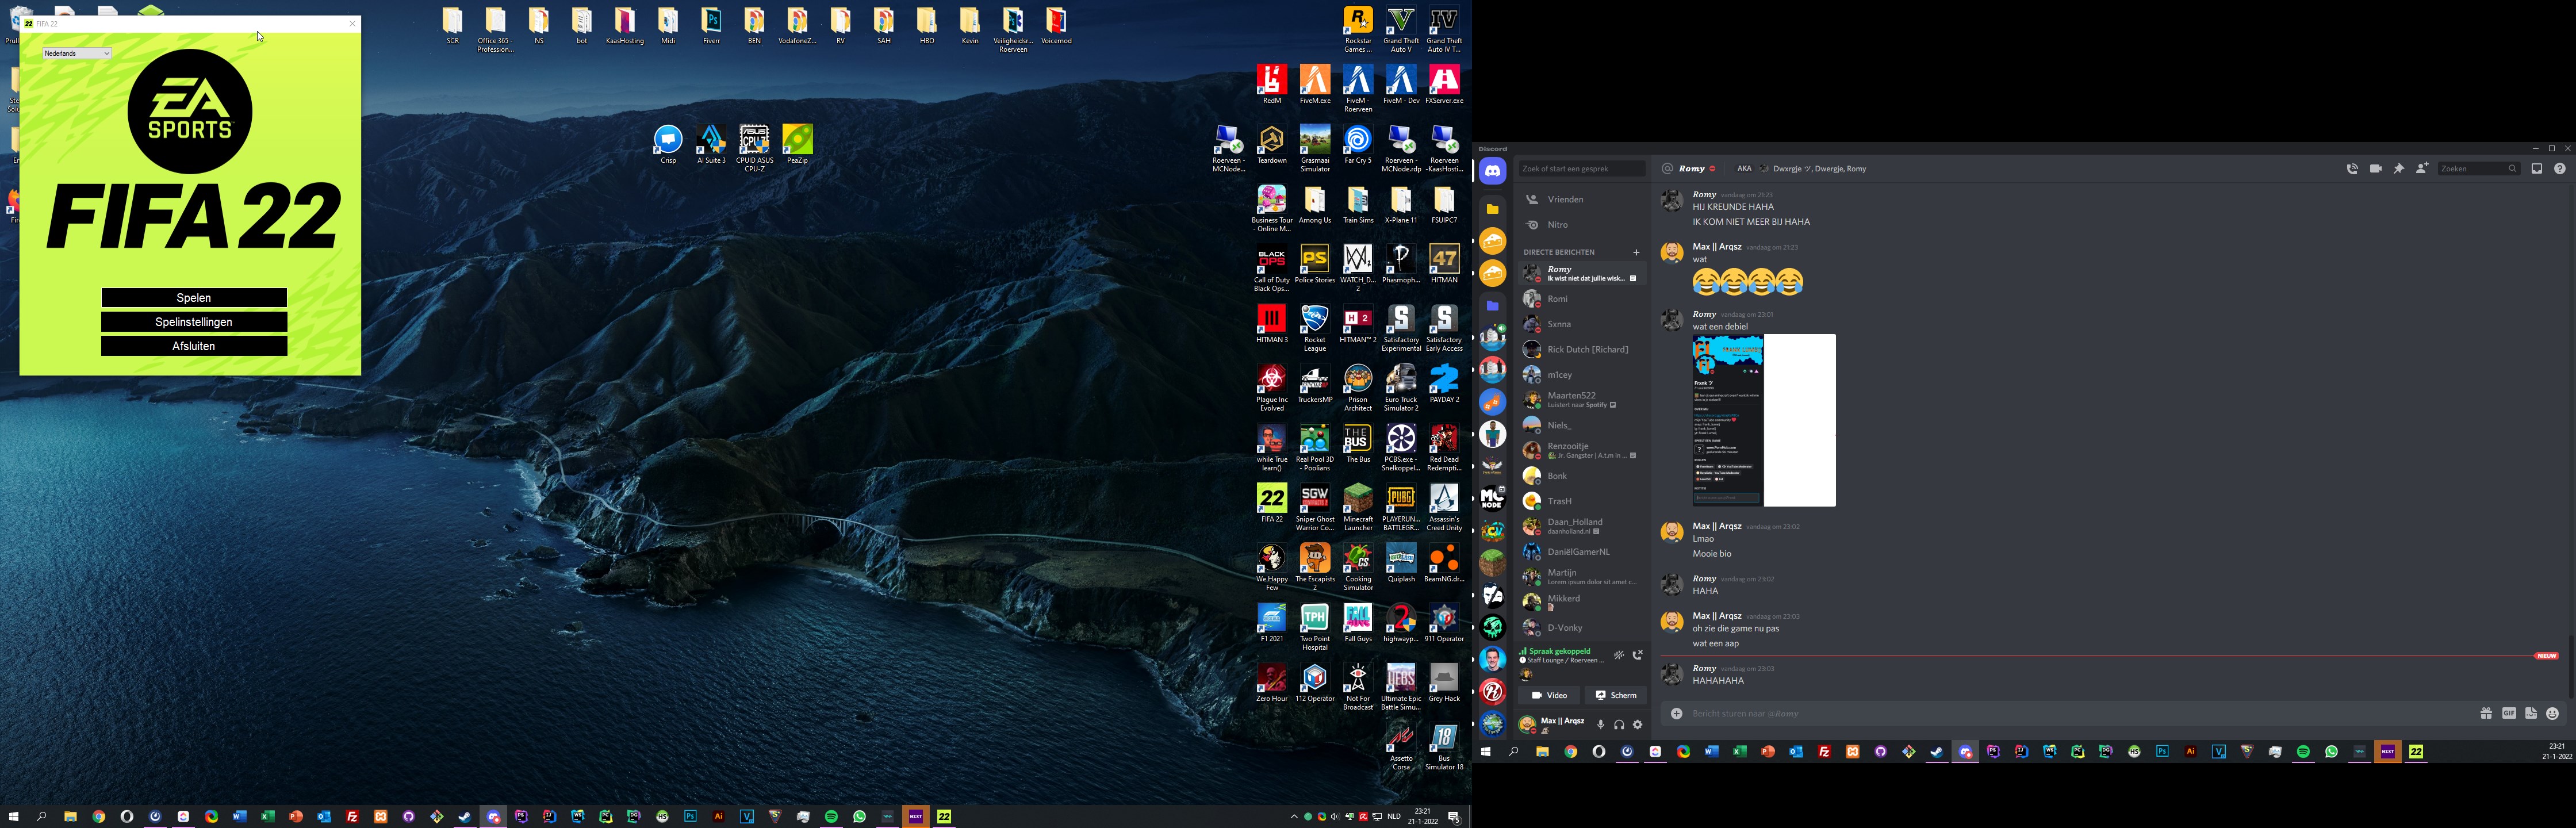
Task: Start a video call in Discord header
Action: pos(2375,169)
